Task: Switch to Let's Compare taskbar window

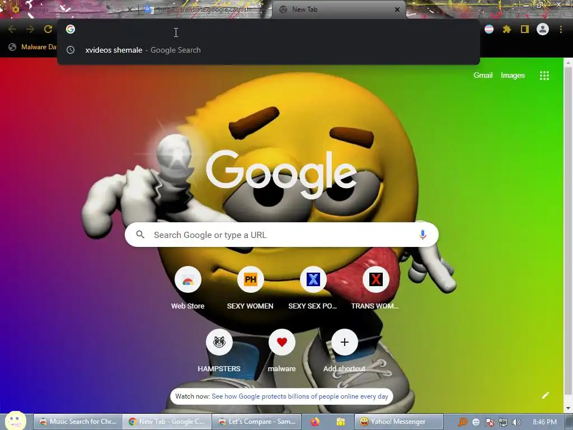Action: tap(257, 422)
